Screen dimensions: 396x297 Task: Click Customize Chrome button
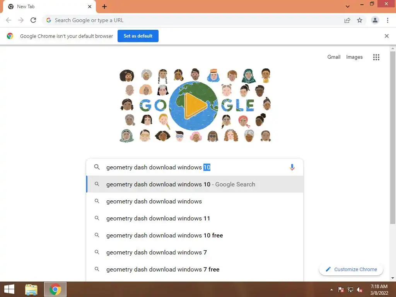click(x=351, y=270)
